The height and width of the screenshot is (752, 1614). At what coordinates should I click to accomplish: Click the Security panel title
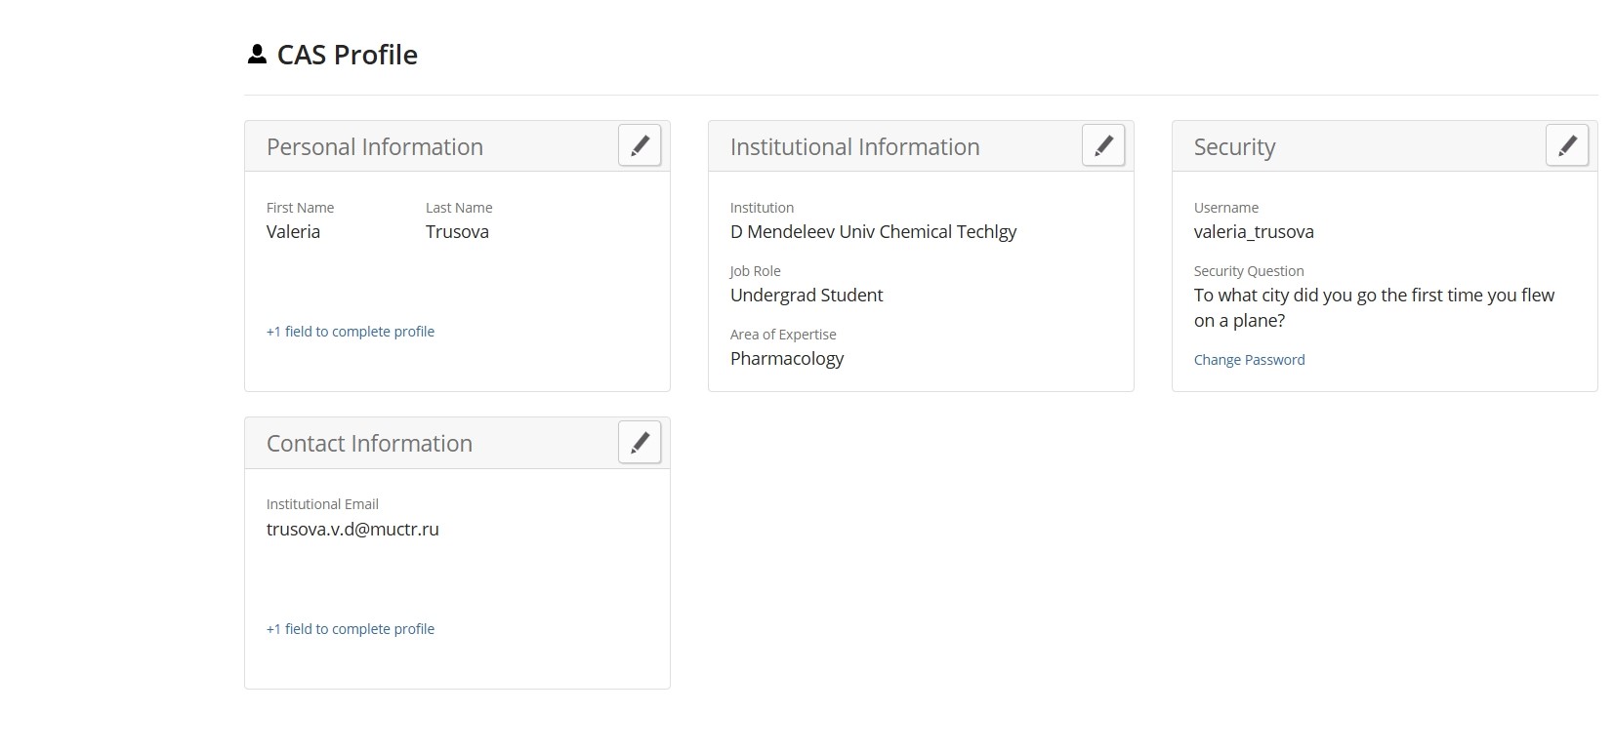(1234, 147)
